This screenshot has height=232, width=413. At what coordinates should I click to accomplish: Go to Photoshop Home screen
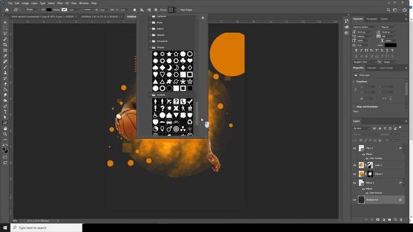click(7, 10)
